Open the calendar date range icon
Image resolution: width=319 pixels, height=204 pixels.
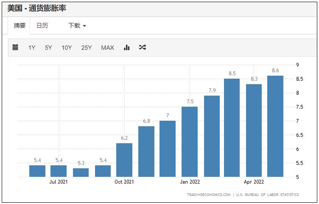[x=15, y=48]
